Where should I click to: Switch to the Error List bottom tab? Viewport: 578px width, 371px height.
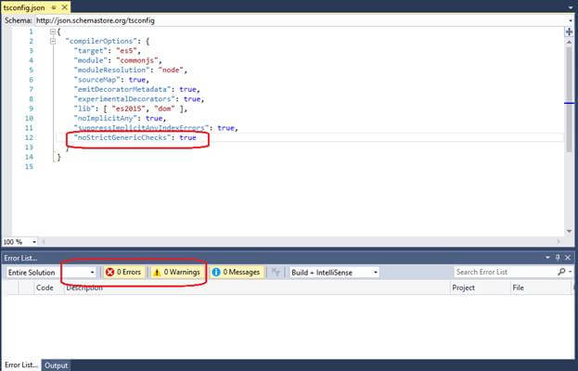20,365
